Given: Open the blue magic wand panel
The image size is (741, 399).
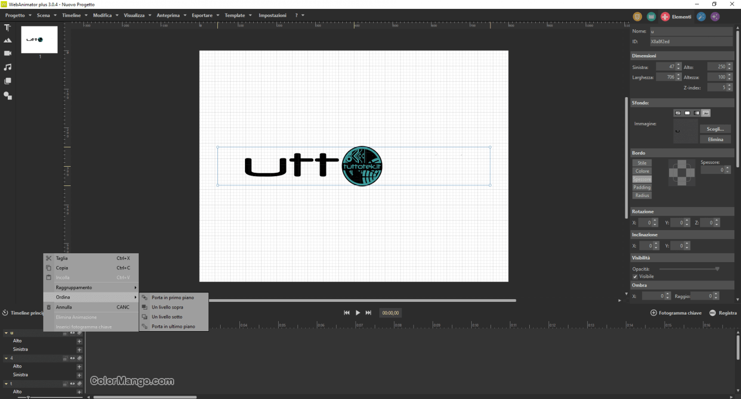Looking at the screenshot, I should [701, 17].
